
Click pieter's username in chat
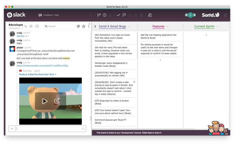click(x=20, y=47)
